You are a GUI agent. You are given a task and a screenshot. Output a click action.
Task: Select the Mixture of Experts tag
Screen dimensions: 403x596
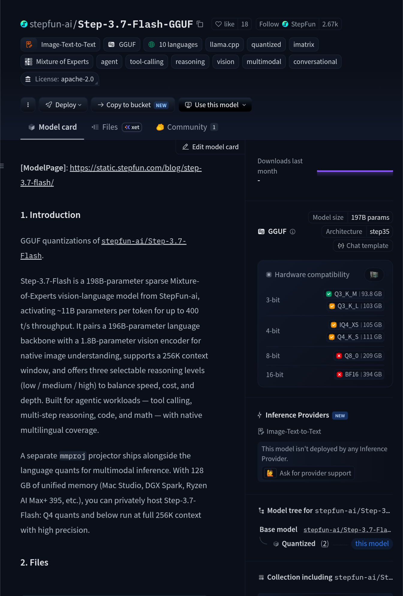57,62
